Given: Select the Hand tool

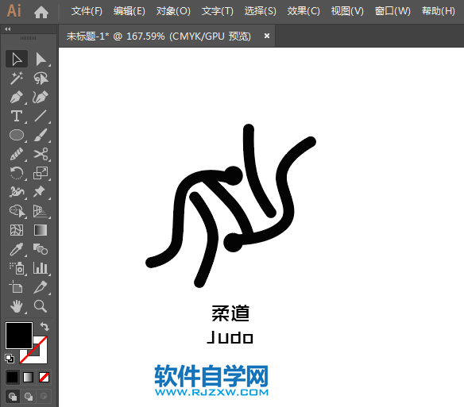Looking at the screenshot, I should [x=17, y=306].
